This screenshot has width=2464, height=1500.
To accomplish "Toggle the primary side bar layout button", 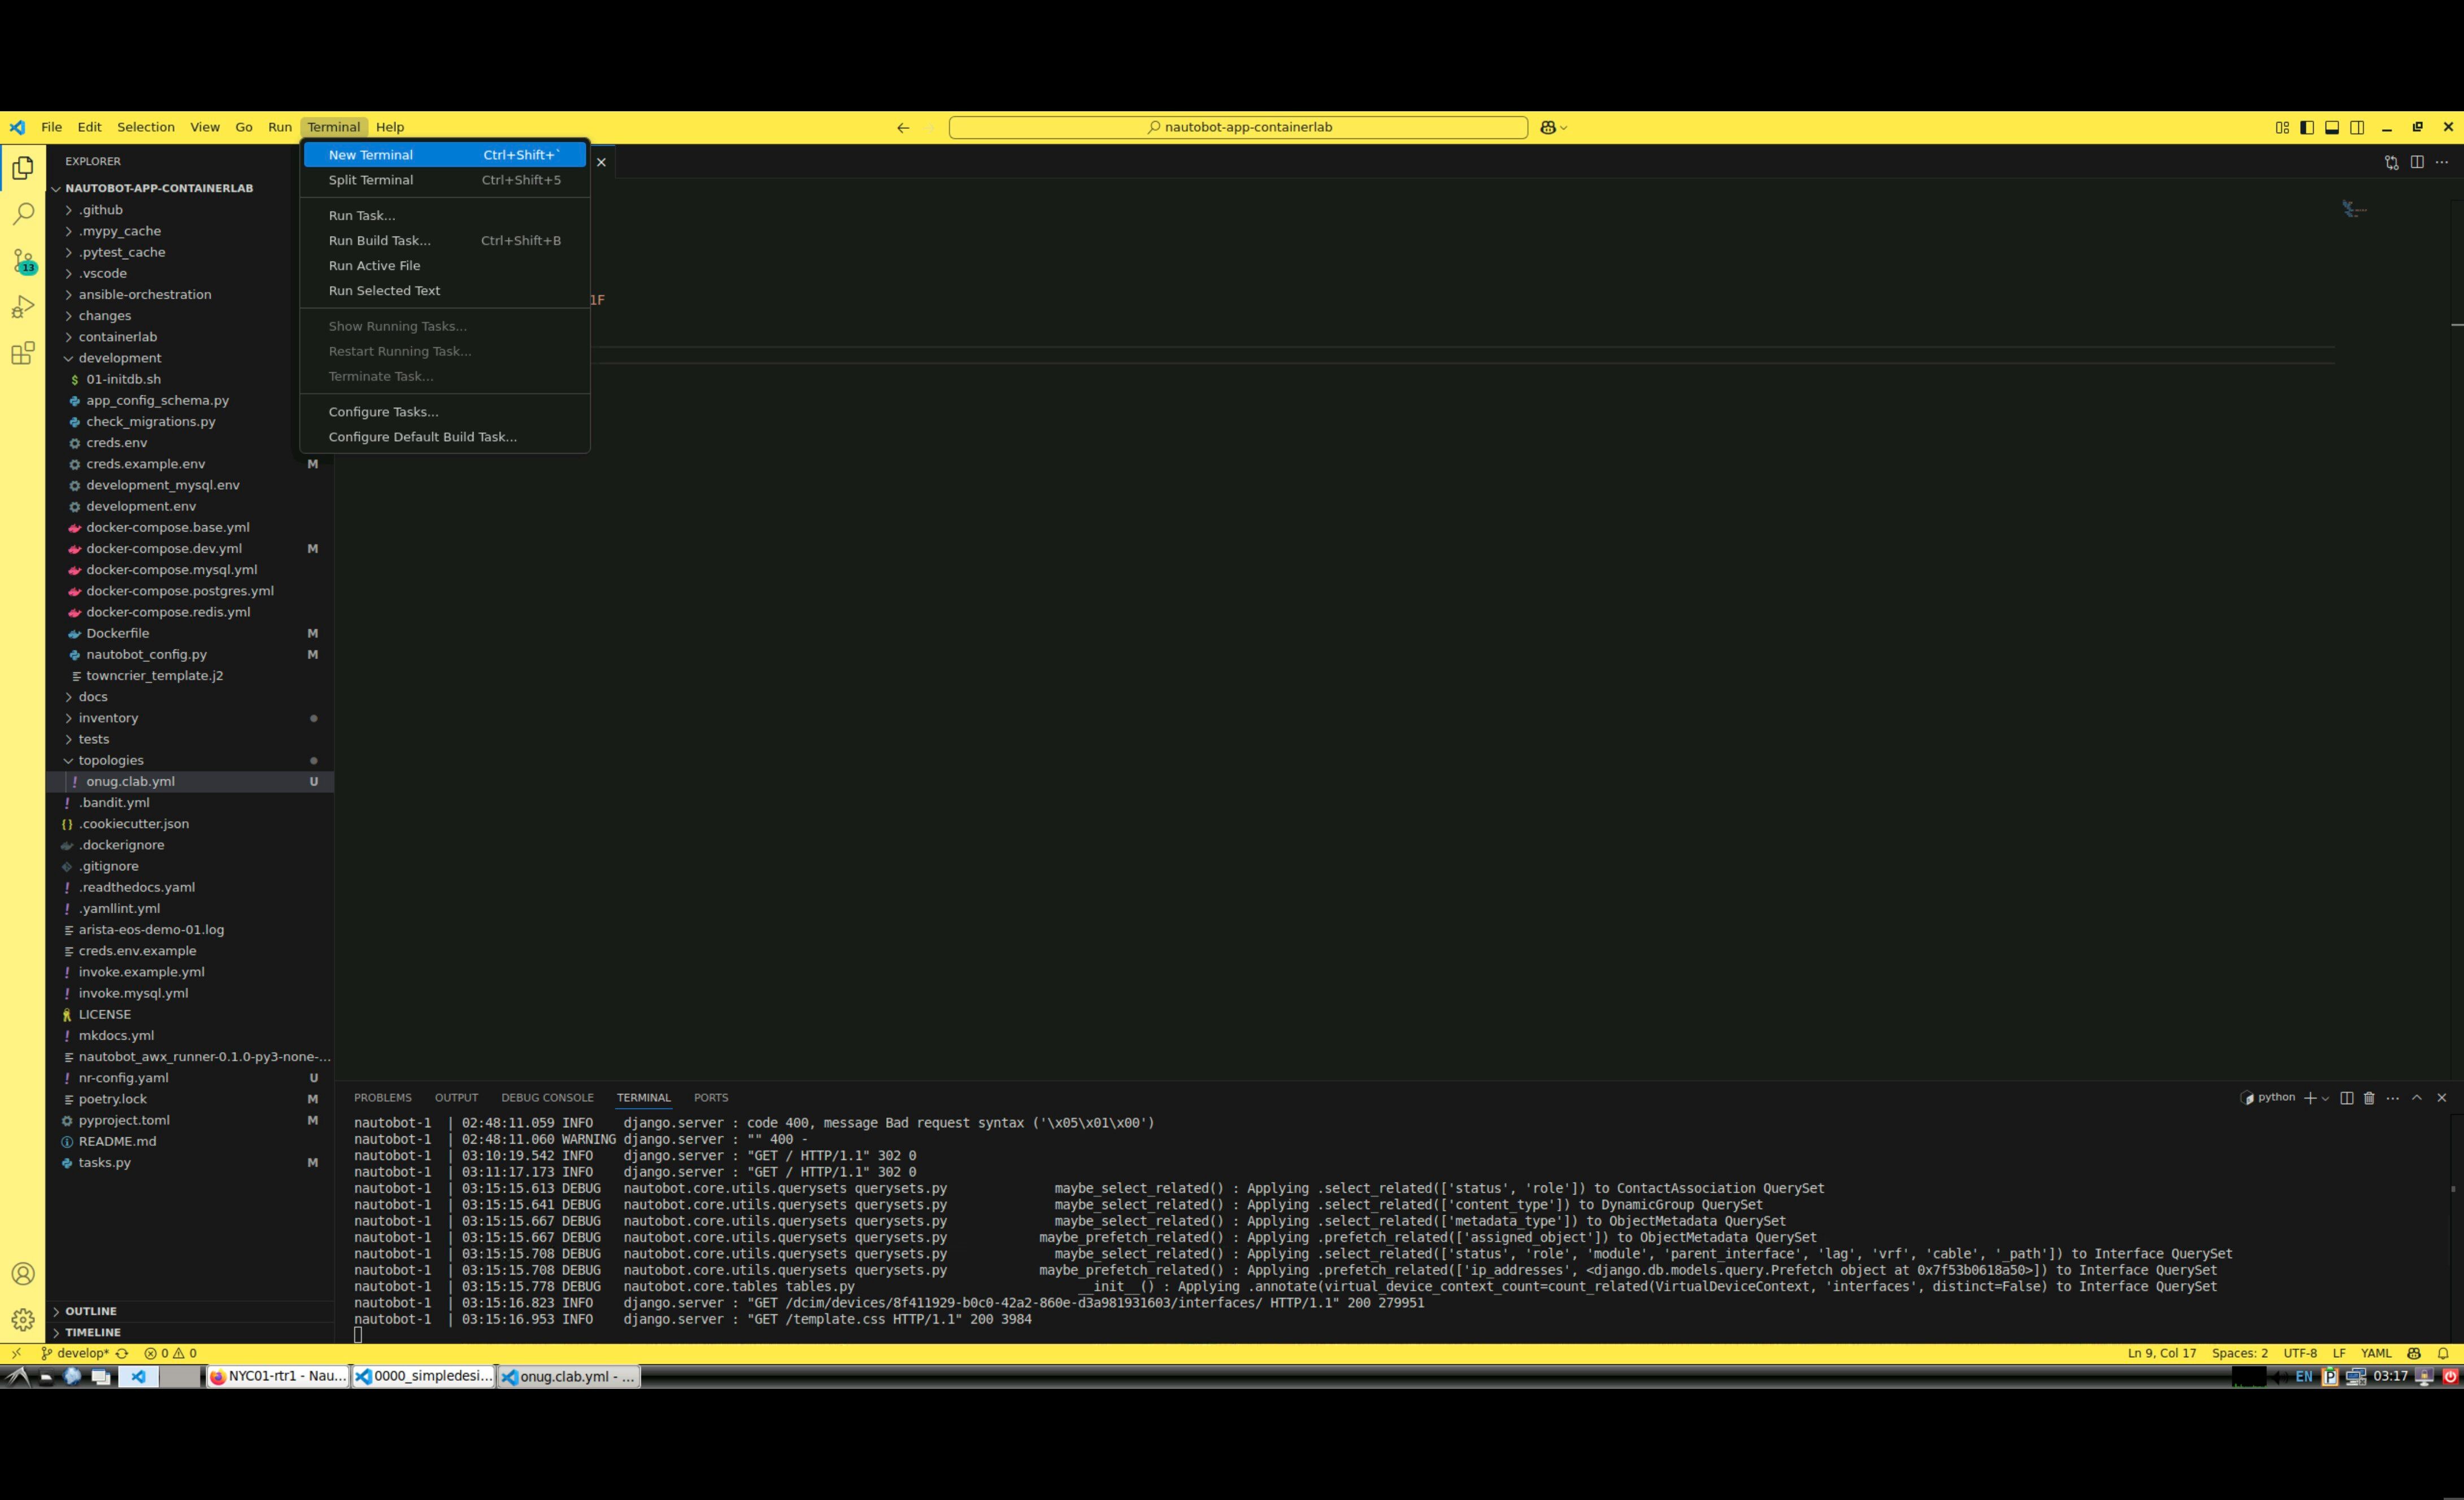I will coord(2307,127).
